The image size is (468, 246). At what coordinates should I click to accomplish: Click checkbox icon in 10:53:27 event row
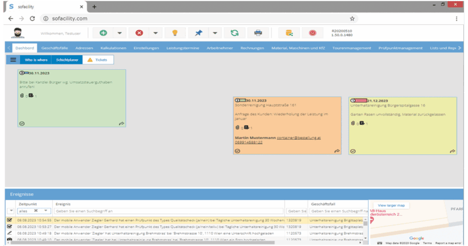pyautogui.click(x=9, y=226)
